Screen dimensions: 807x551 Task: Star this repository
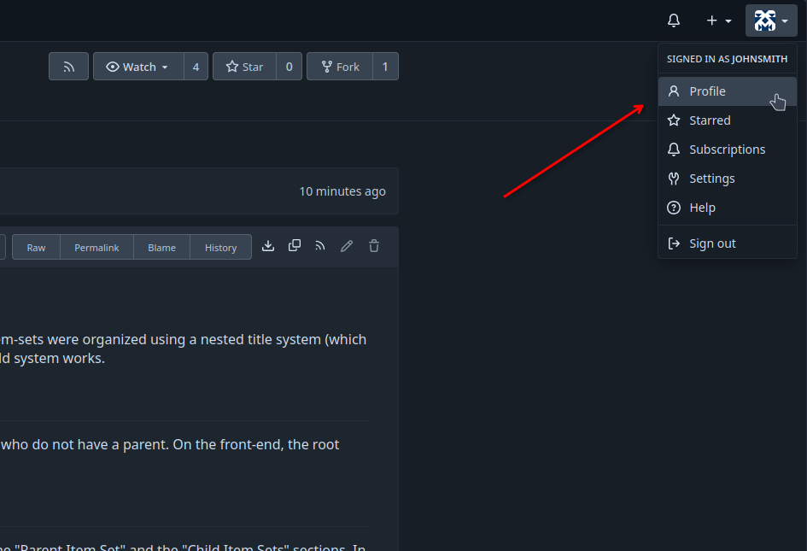point(244,67)
